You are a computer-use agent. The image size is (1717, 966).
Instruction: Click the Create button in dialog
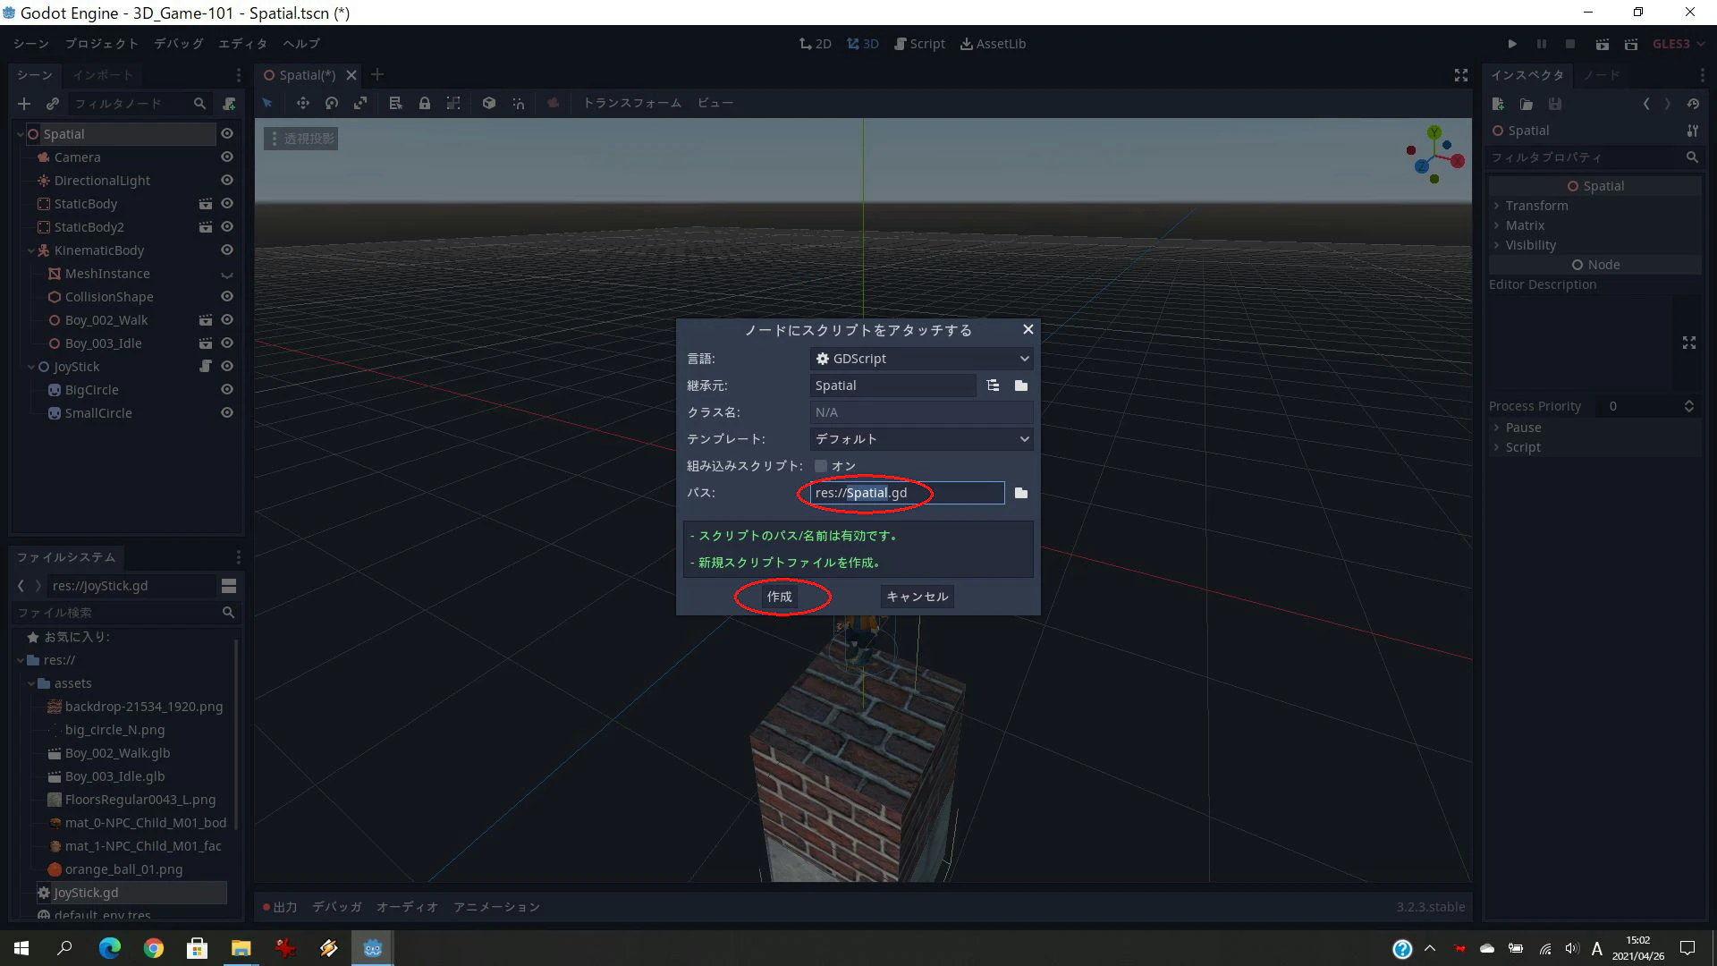(x=779, y=597)
